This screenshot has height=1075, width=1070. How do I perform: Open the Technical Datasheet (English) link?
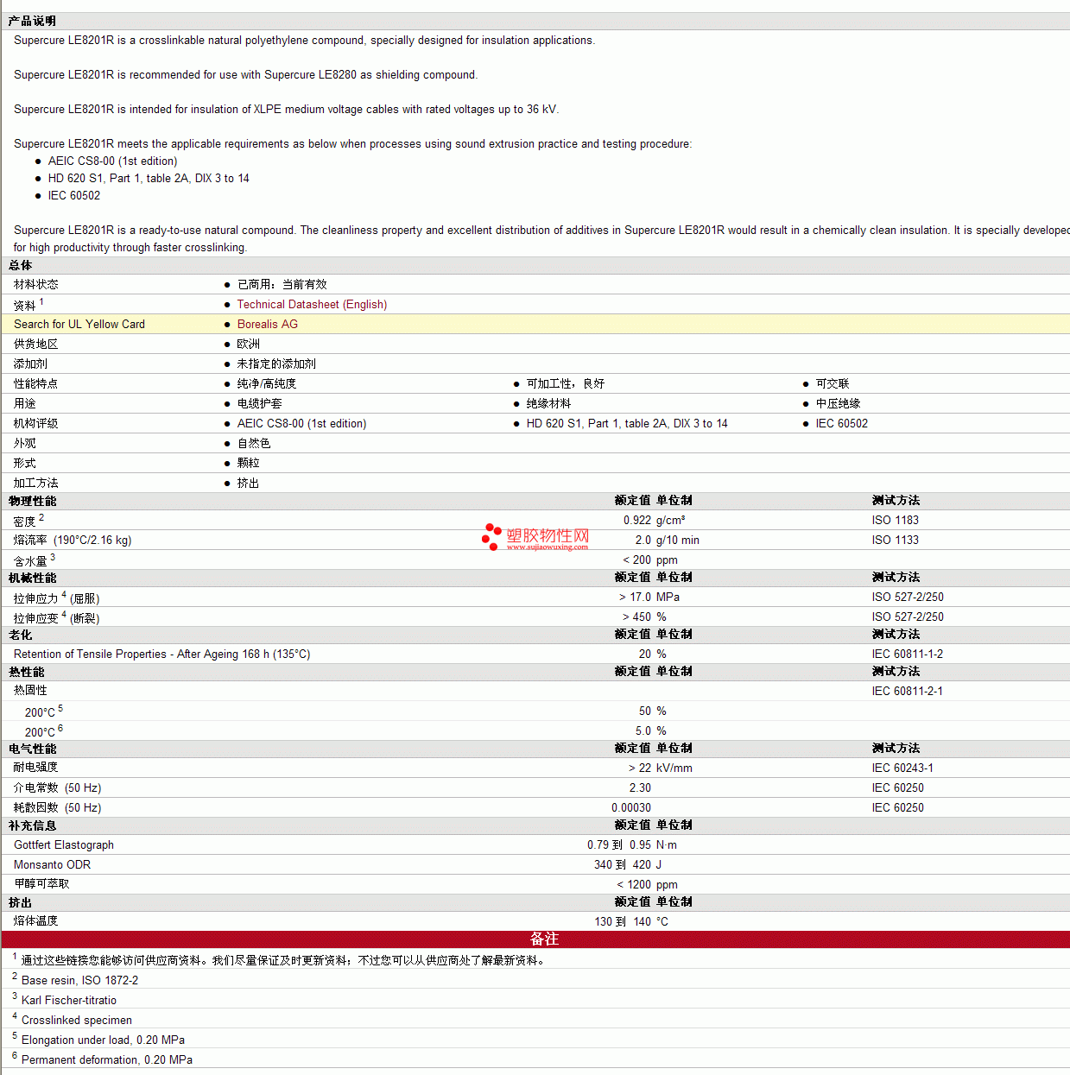[312, 304]
